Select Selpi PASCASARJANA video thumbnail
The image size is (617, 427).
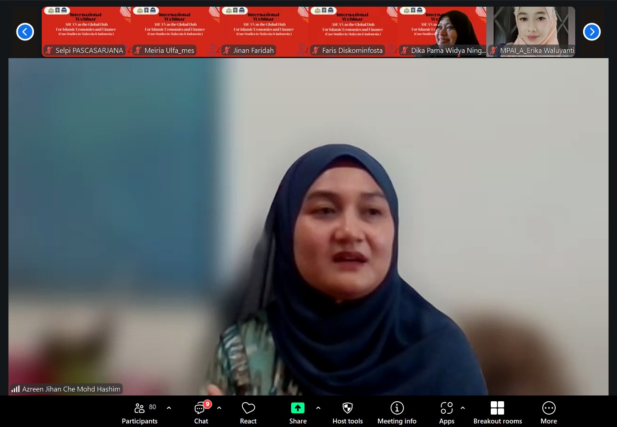click(86, 32)
